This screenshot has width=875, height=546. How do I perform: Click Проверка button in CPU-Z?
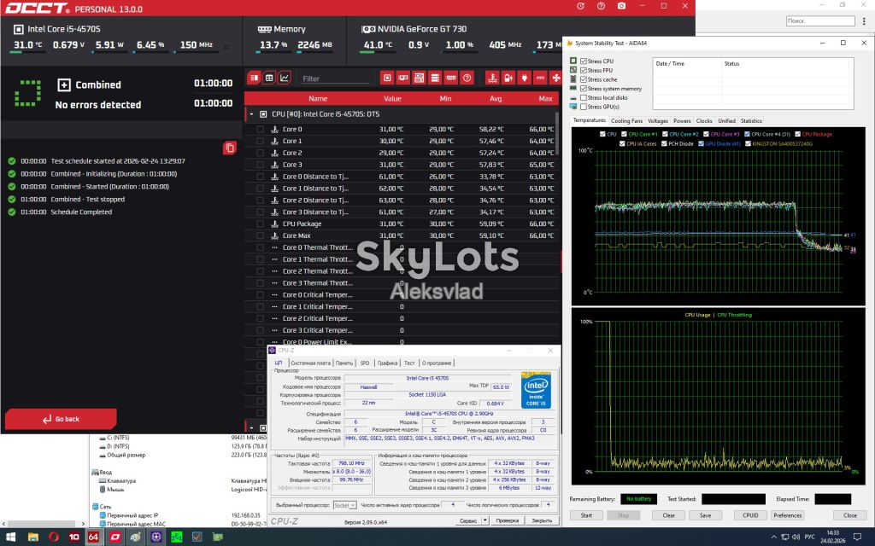pos(508,520)
